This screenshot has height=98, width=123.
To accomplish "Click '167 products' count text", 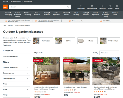I will point(38,53).
